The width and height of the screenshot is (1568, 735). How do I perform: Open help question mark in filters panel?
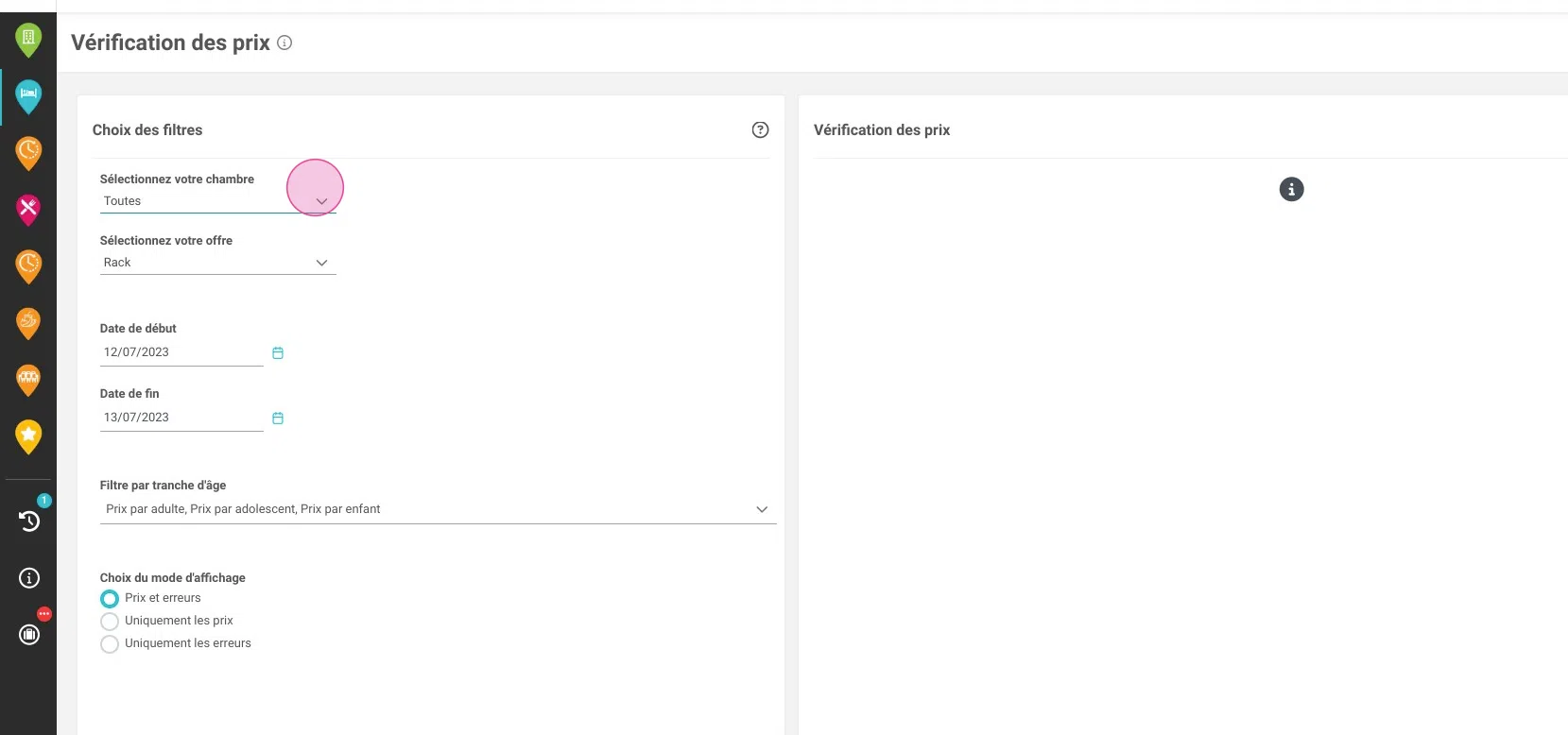(760, 130)
